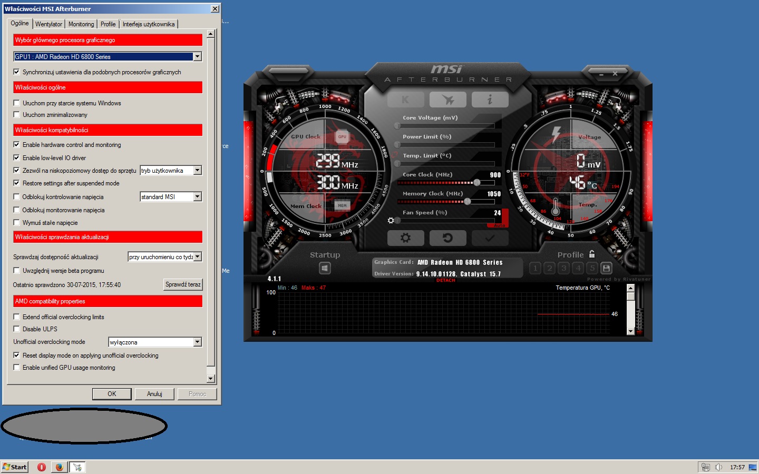759x474 pixels.
Task: Open Afterburner settings gear button
Action: coord(405,238)
